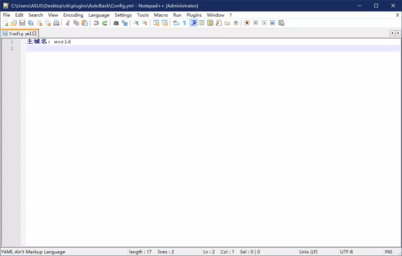Click the Save recorded macro icon
402x256 pixels.
tap(281, 23)
